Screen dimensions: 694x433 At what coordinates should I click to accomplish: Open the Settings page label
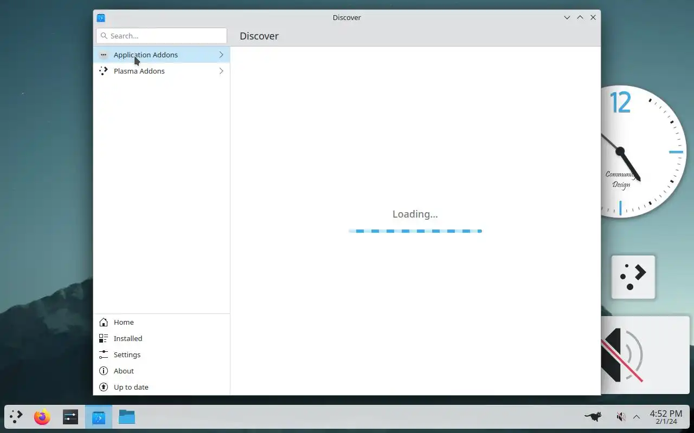[127, 355]
